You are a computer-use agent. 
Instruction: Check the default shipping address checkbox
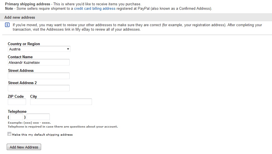coord(10,134)
